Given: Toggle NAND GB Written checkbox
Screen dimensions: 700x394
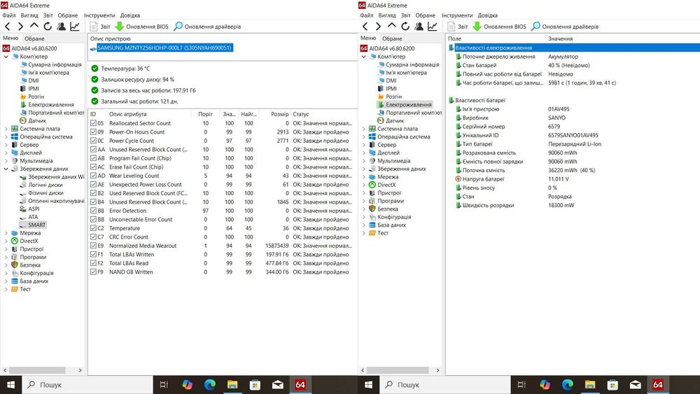Looking at the screenshot, I should coord(93,272).
